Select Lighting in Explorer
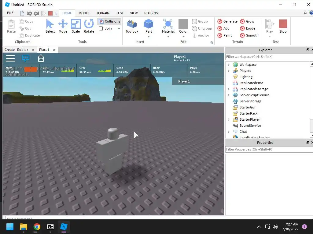 point(246,77)
